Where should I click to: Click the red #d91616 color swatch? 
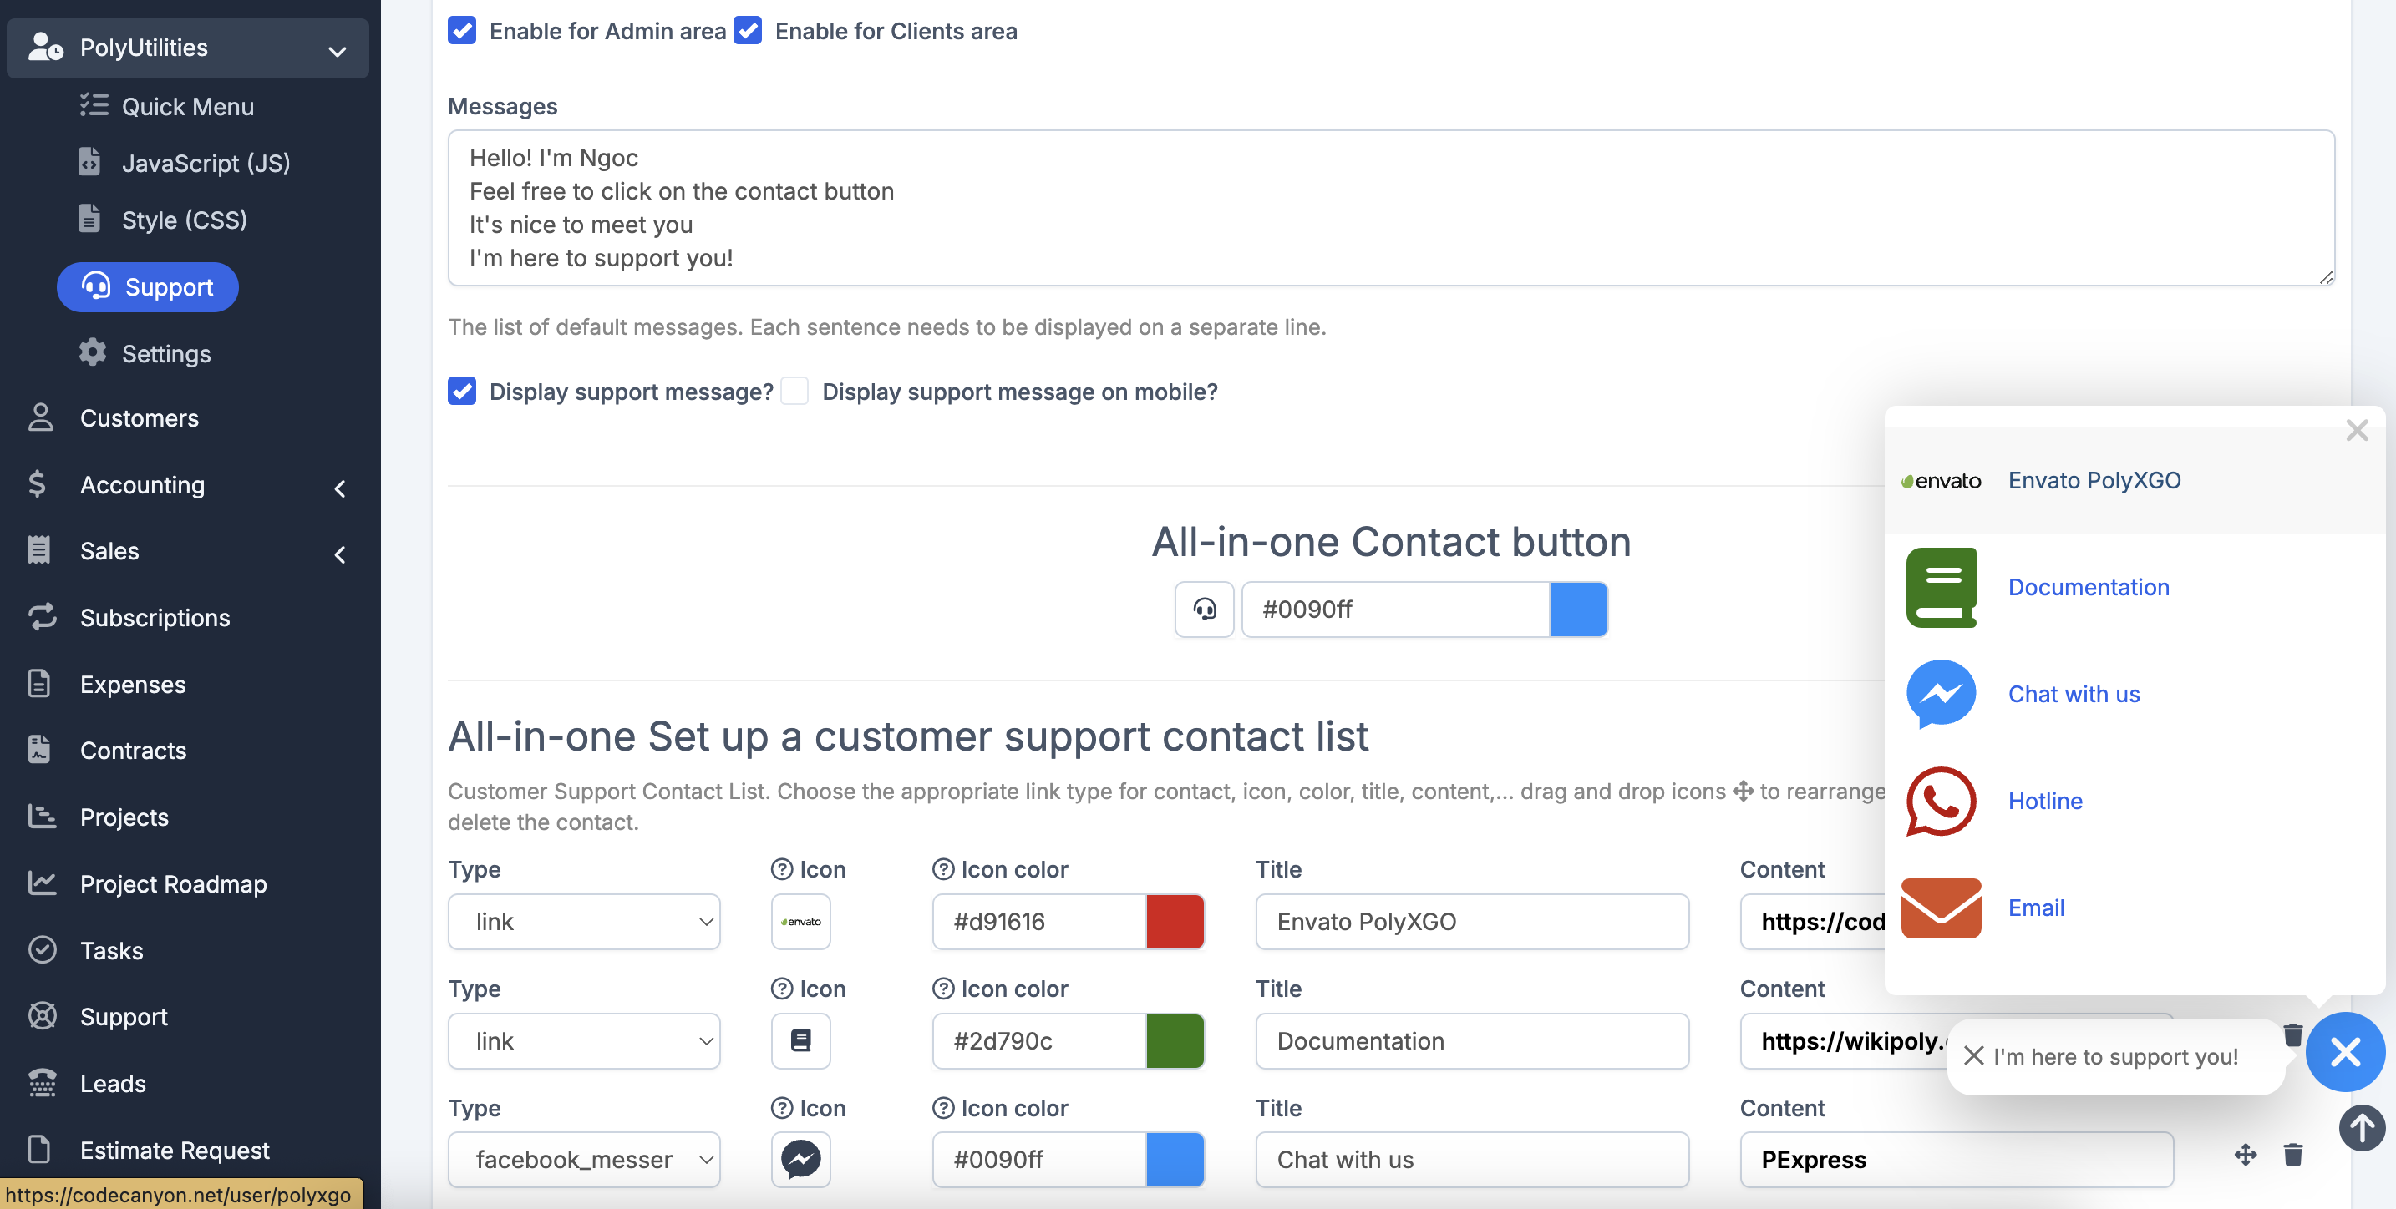click(x=1175, y=921)
